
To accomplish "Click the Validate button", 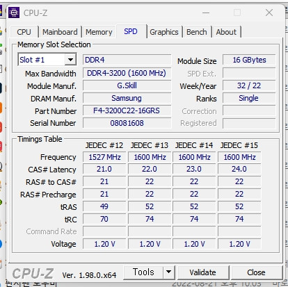I will pos(203,272).
